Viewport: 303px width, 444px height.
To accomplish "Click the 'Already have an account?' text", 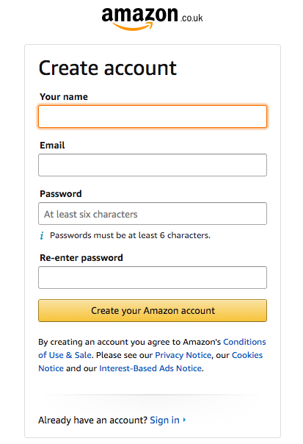I will pyautogui.click(x=93, y=420).
